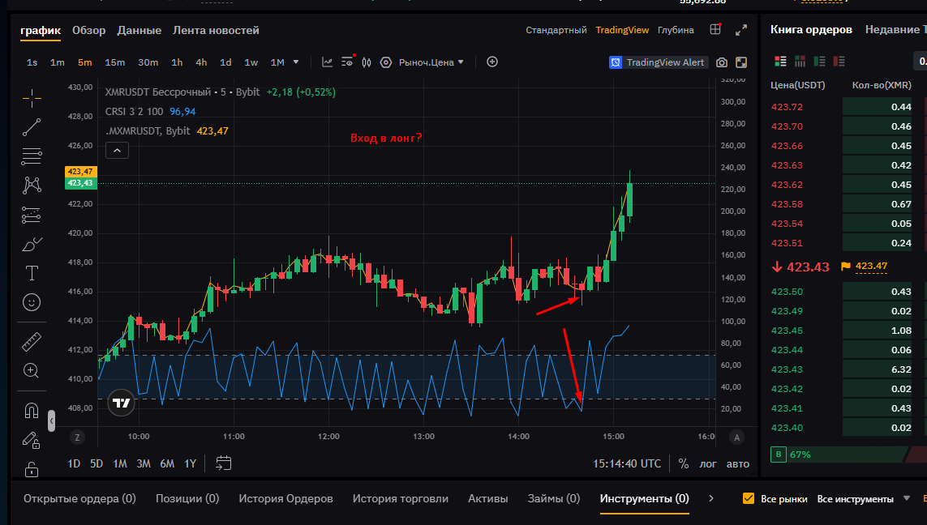Screen dimensions: 927x525
Task: Switch to Глубина depth chart
Action: tap(676, 29)
